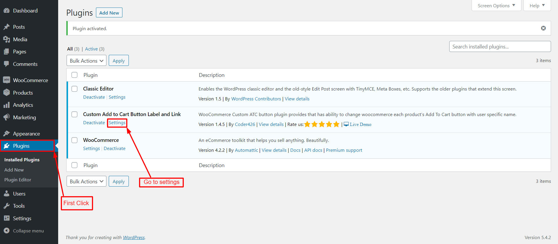Check the Custom Add to Cart Button checkbox

click(x=74, y=114)
